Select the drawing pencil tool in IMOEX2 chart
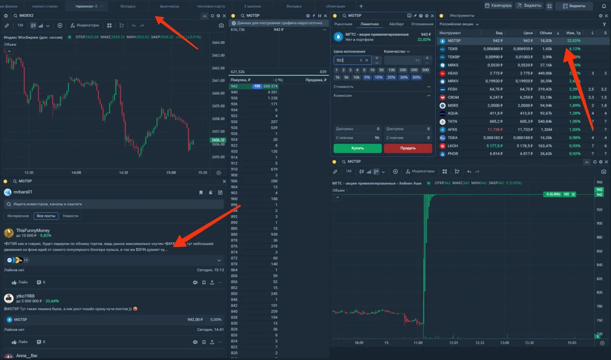 click(7, 26)
